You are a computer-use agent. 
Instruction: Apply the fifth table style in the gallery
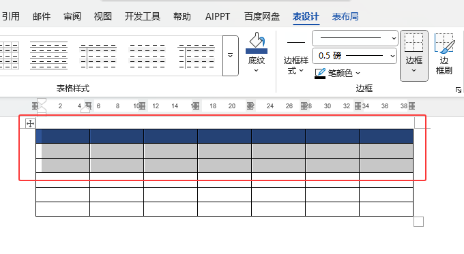197,55
